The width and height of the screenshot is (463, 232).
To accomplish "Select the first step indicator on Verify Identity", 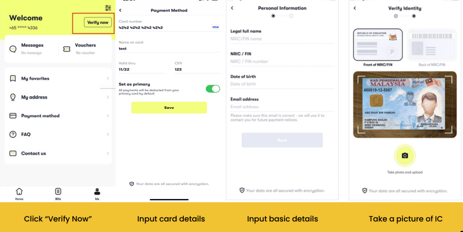I will click(396, 16).
